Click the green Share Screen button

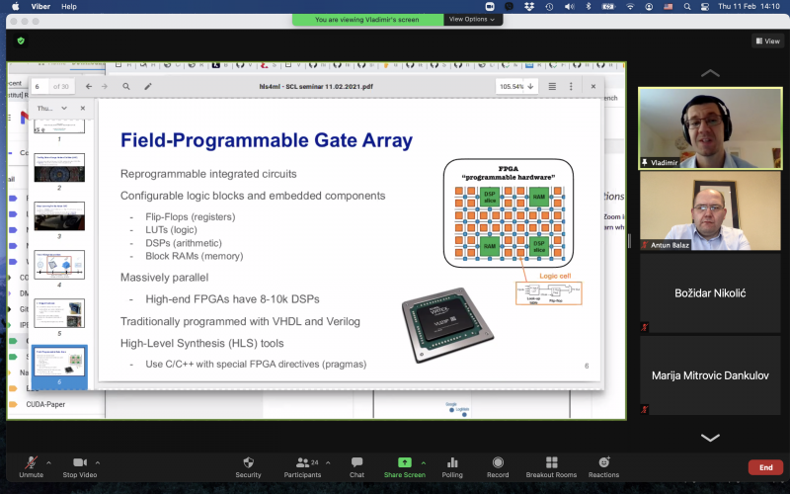(x=405, y=466)
